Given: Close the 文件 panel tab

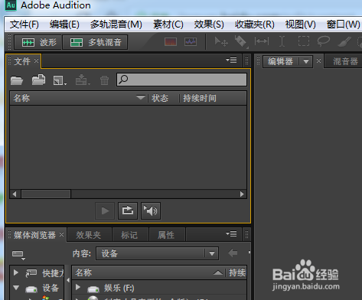Looking at the screenshot, I should pyautogui.click(x=36, y=61).
